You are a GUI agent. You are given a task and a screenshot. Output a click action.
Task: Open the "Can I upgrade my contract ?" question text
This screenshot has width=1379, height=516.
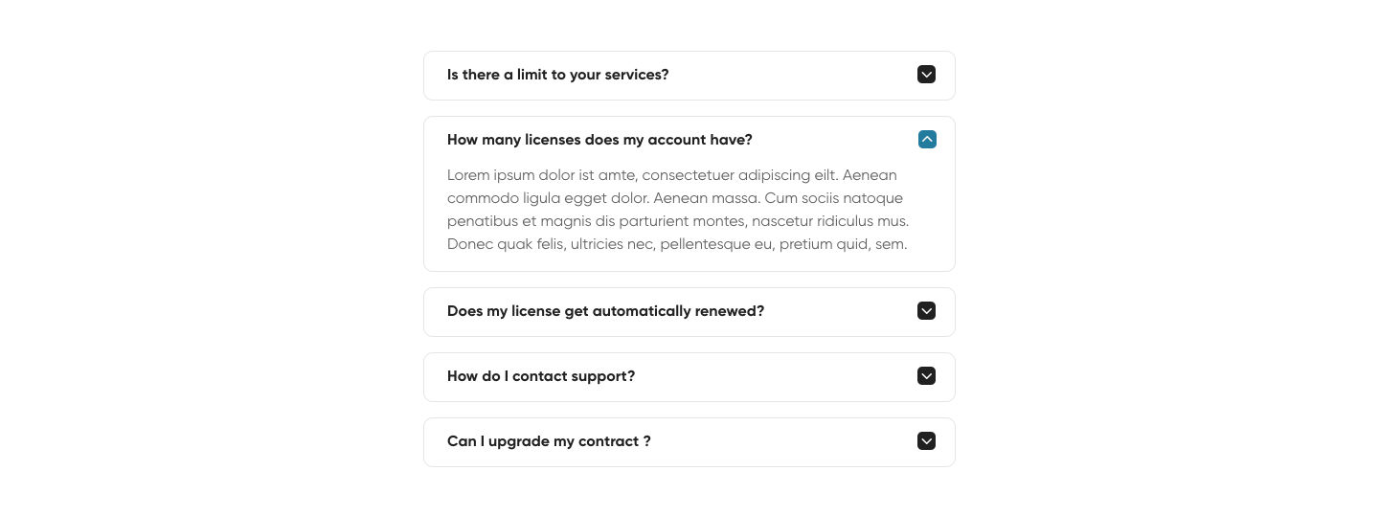pos(549,441)
